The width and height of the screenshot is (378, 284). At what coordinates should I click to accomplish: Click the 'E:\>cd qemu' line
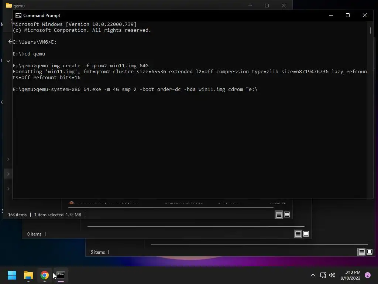click(x=29, y=54)
